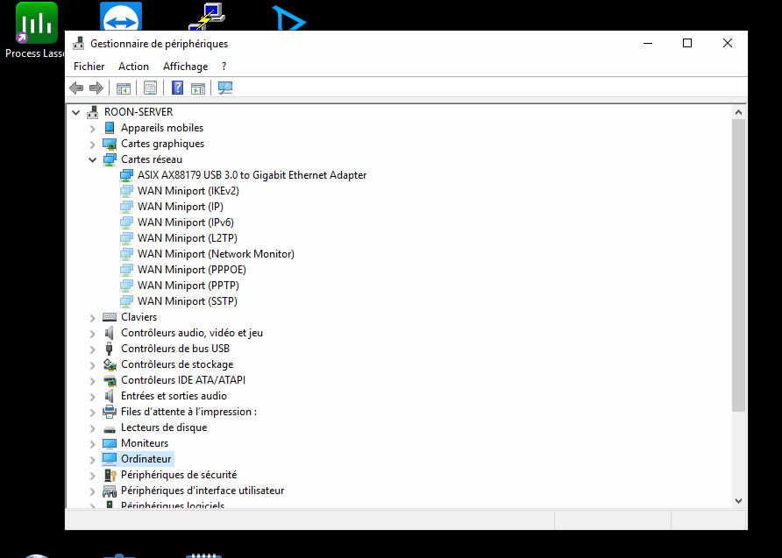Click the Moniteurs monitor icon

tap(110, 443)
